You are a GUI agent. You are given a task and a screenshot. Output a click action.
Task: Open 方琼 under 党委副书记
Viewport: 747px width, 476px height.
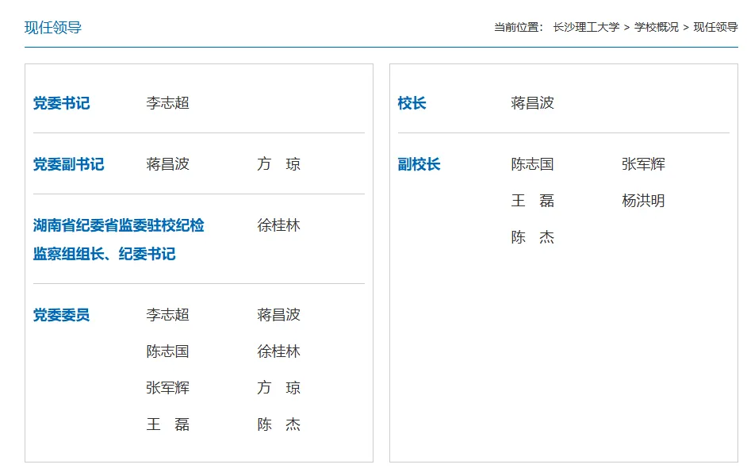point(278,164)
